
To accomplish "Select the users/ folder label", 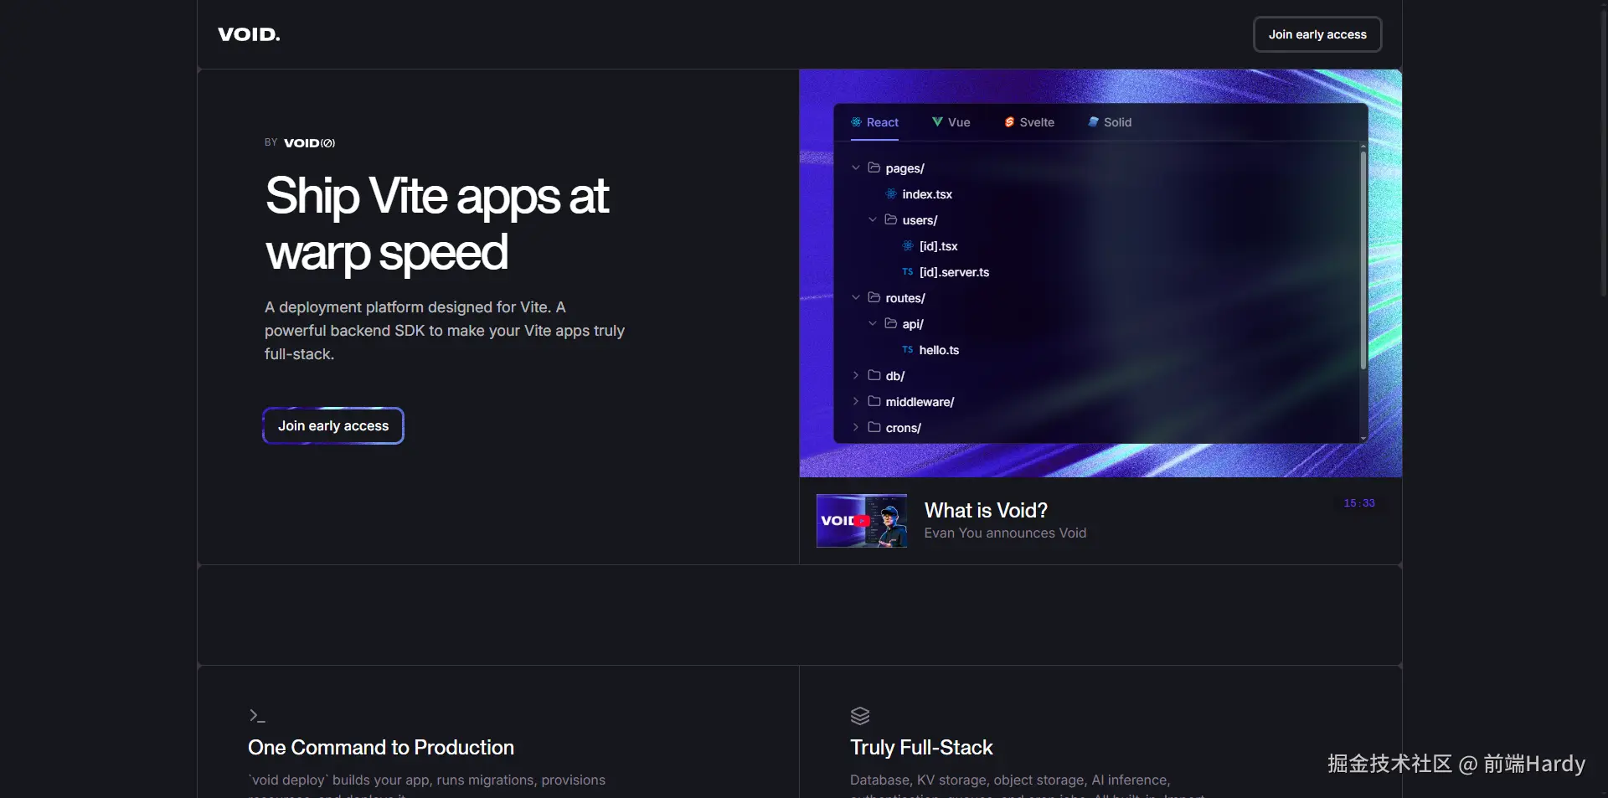I will [x=920, y=220].
